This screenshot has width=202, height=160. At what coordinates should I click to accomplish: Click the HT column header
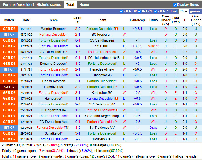[185, 20]
